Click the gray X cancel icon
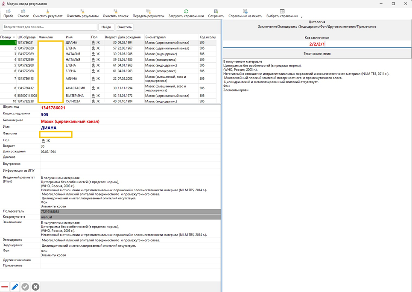 (x=35, y=287)
